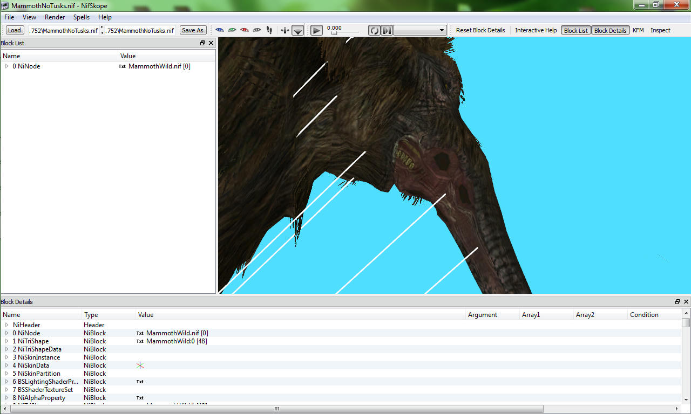Play the animation
691x414 pixels.
[317, 31]
